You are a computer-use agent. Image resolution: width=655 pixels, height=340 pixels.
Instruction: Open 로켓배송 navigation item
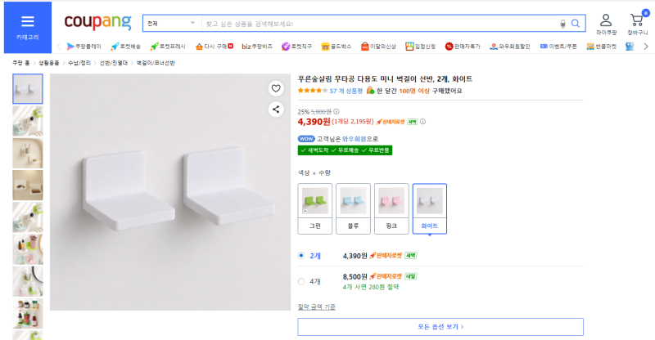(126, 47)
